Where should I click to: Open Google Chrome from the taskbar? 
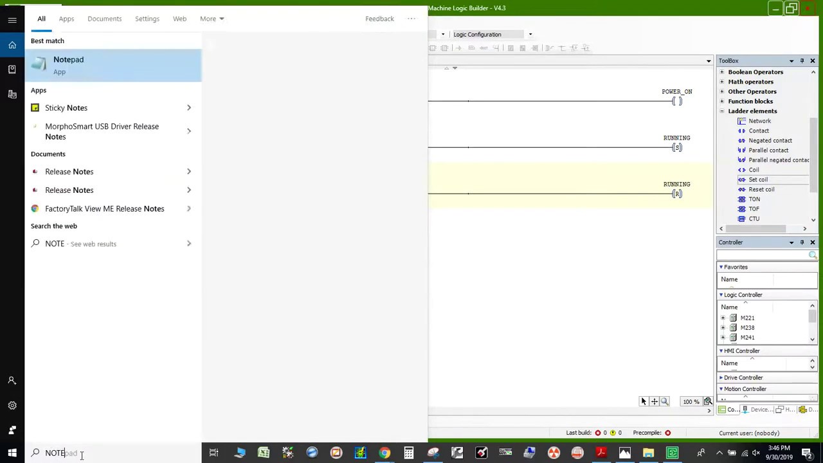tap(384, 453)
